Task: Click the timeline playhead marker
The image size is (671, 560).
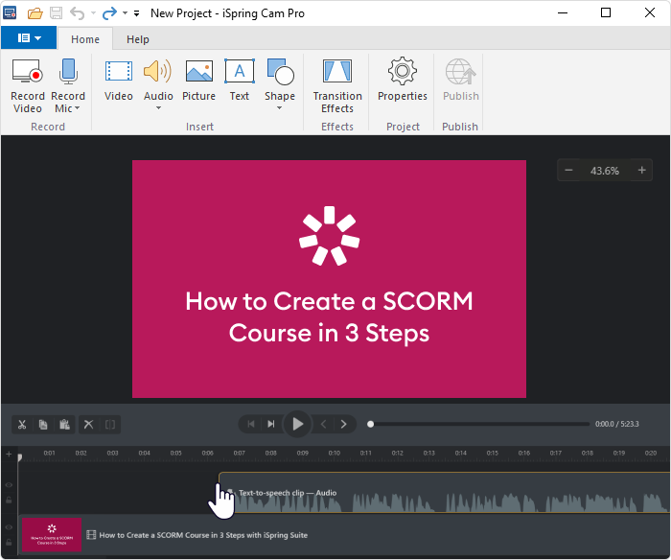Action: (x=20, y=457)
